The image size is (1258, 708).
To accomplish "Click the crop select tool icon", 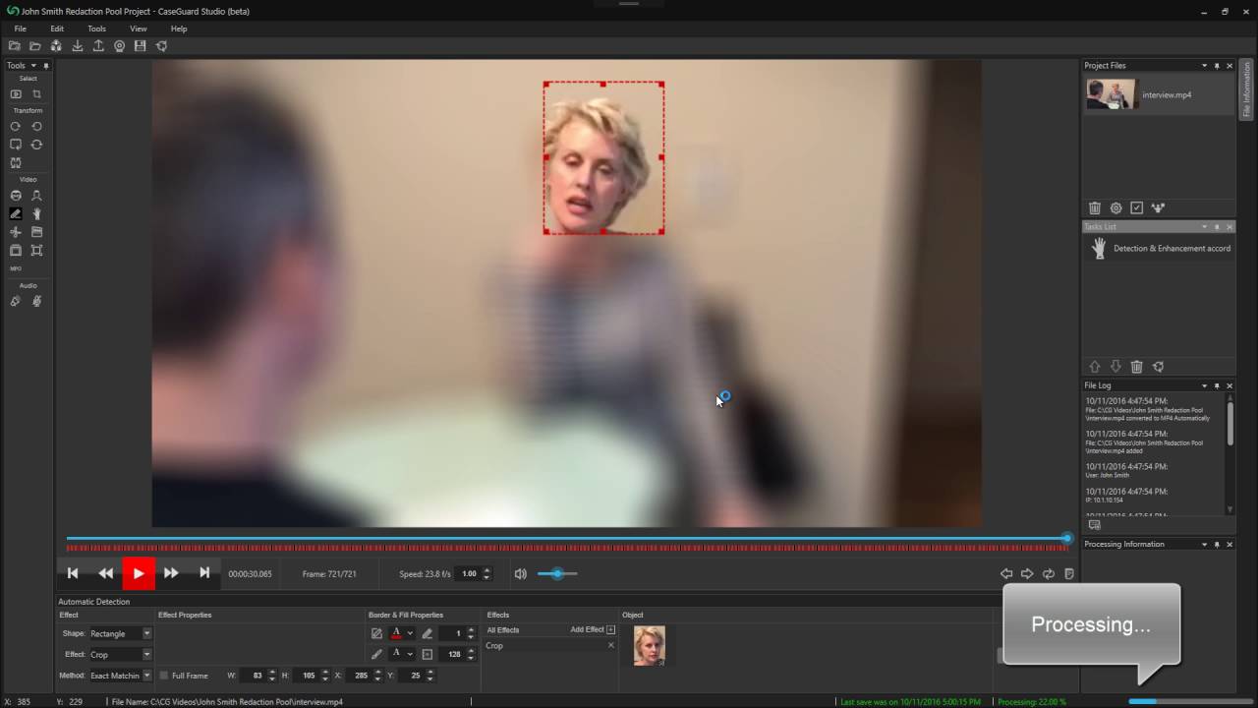I will (x=36, y=94).
